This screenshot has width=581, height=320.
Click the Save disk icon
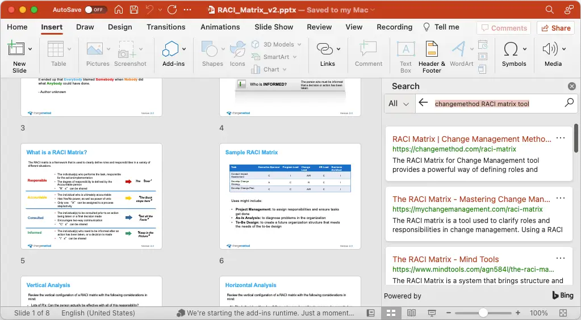click(134, 10)
